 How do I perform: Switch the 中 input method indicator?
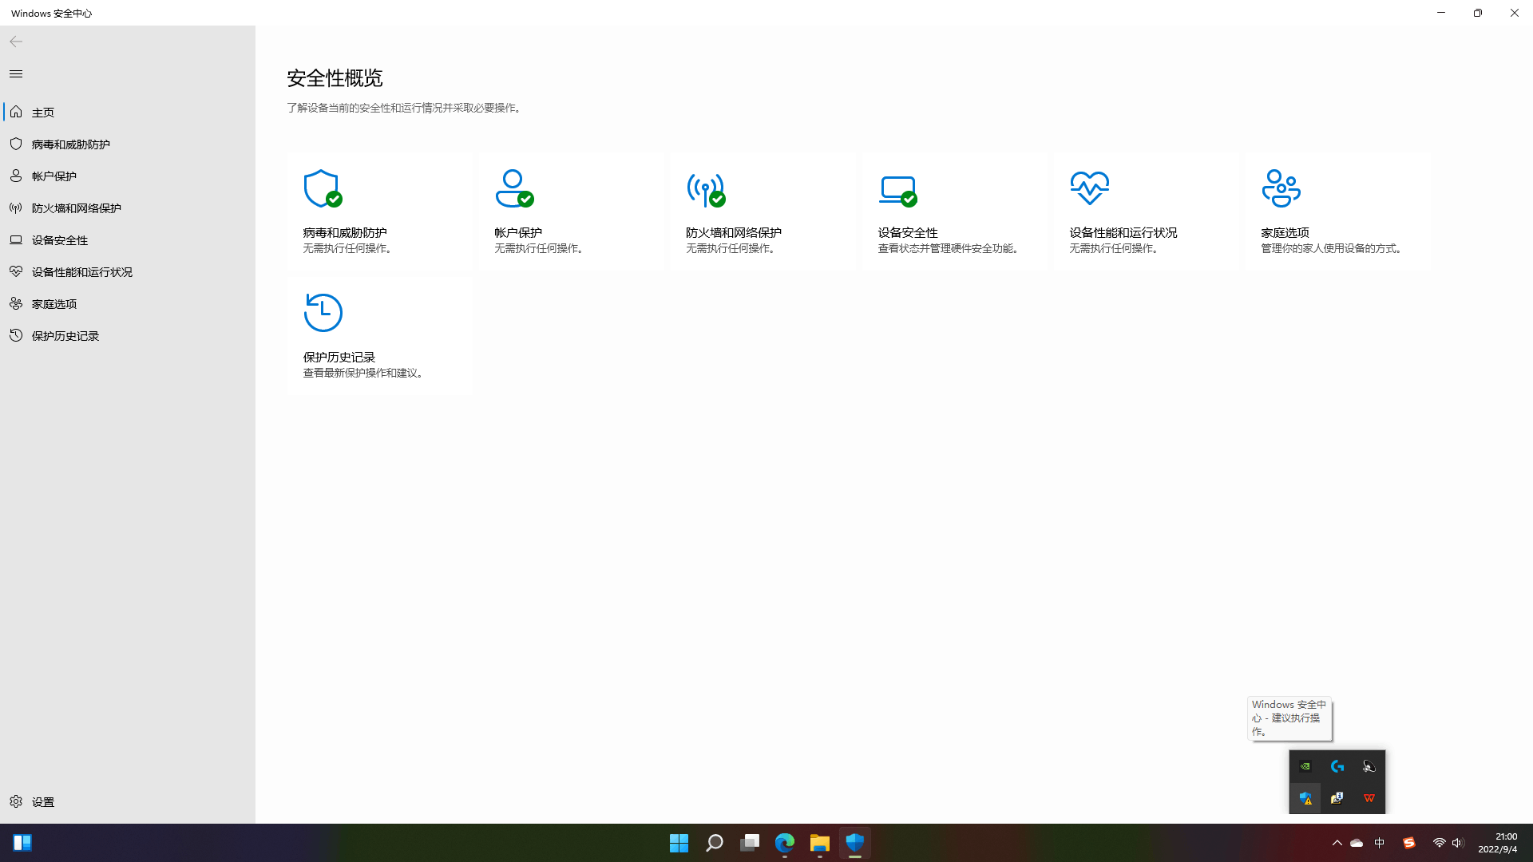coord(1379,843)
